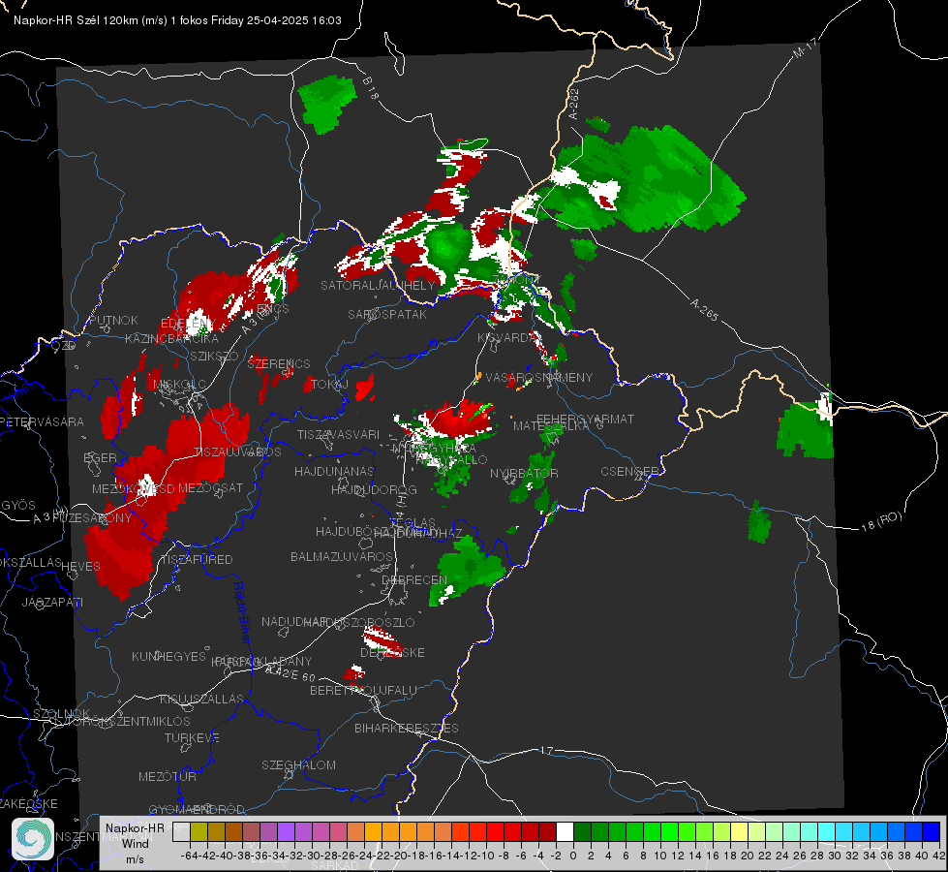Click the 'B 18' road label
This screenshot has height=872, width=948.
tap(371, 88)
